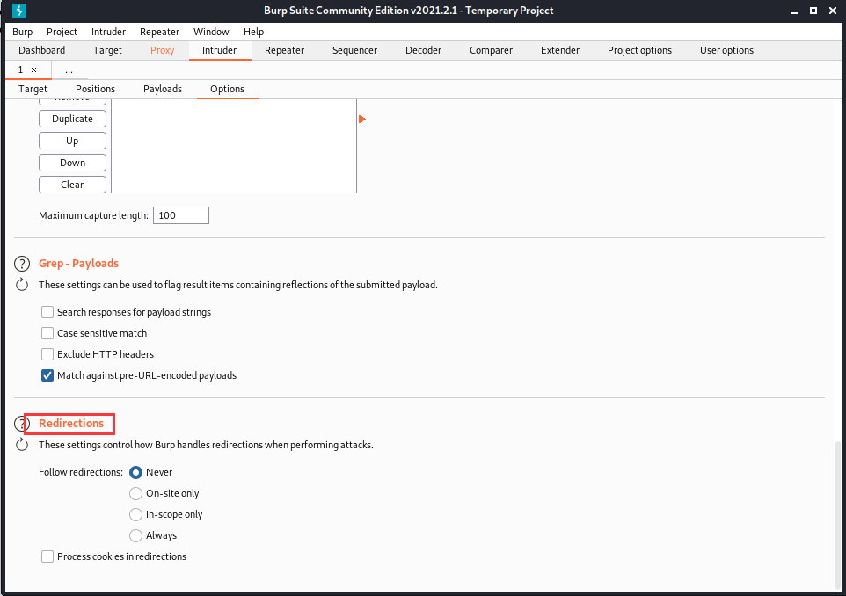Image resolution: width=846 pixels, height=596 pixels.
Task: Uncheck Match against pre-URL-encoded payloads
Action: coord(47,375)
